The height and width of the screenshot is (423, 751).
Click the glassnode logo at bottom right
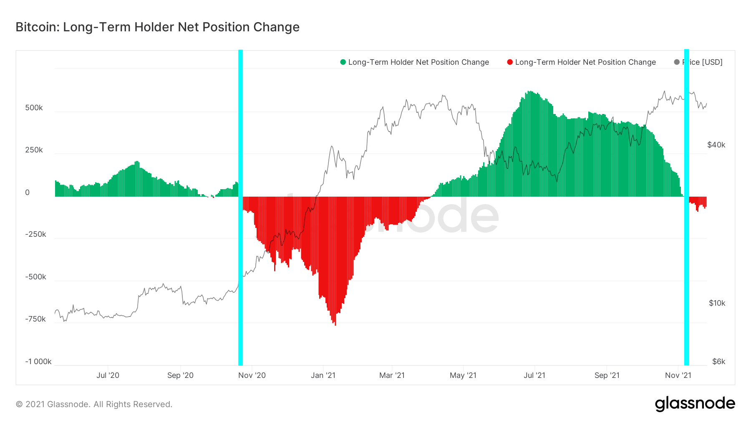(x=695, y=404)
